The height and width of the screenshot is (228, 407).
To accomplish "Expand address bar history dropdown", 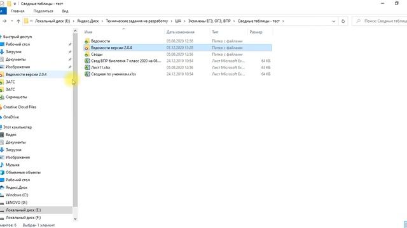I will (x=333, y=21).
